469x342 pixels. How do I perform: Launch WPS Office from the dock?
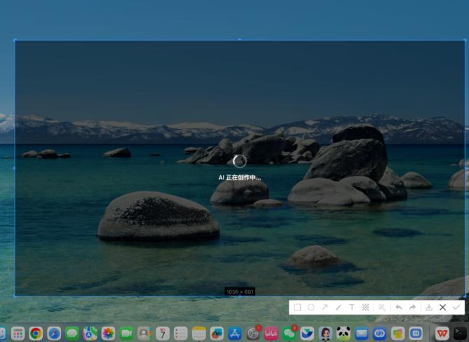click(442, 334)
